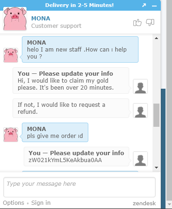
Task: Click the pig avatar next to 'pls give me order id'
Action: (x=11, y=135)
